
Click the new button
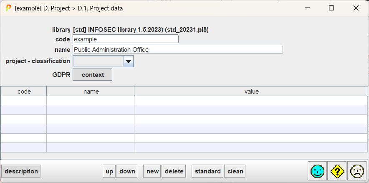[x=152, y=171]
